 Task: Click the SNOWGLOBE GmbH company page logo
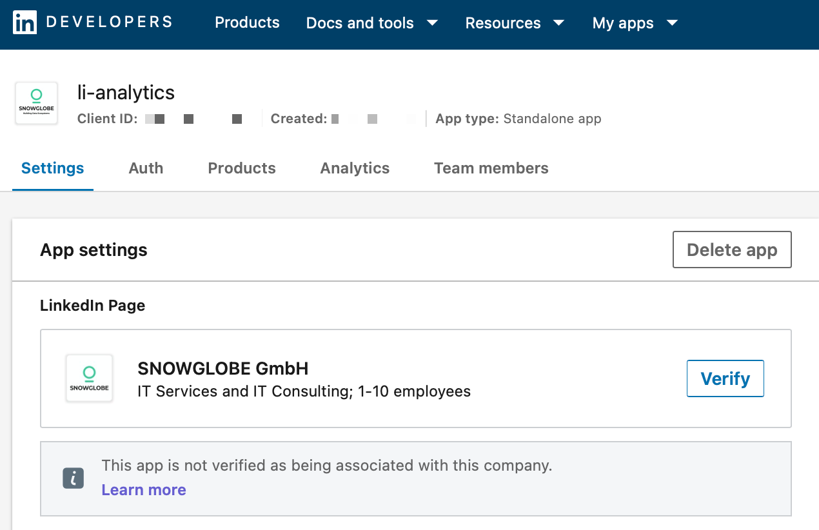[89, 378]
